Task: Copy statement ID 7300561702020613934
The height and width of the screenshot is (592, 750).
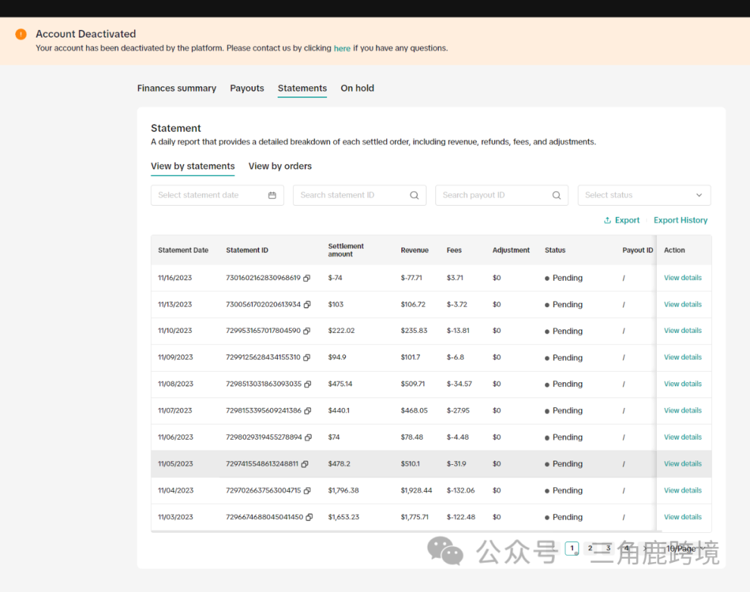Action: 307,304
